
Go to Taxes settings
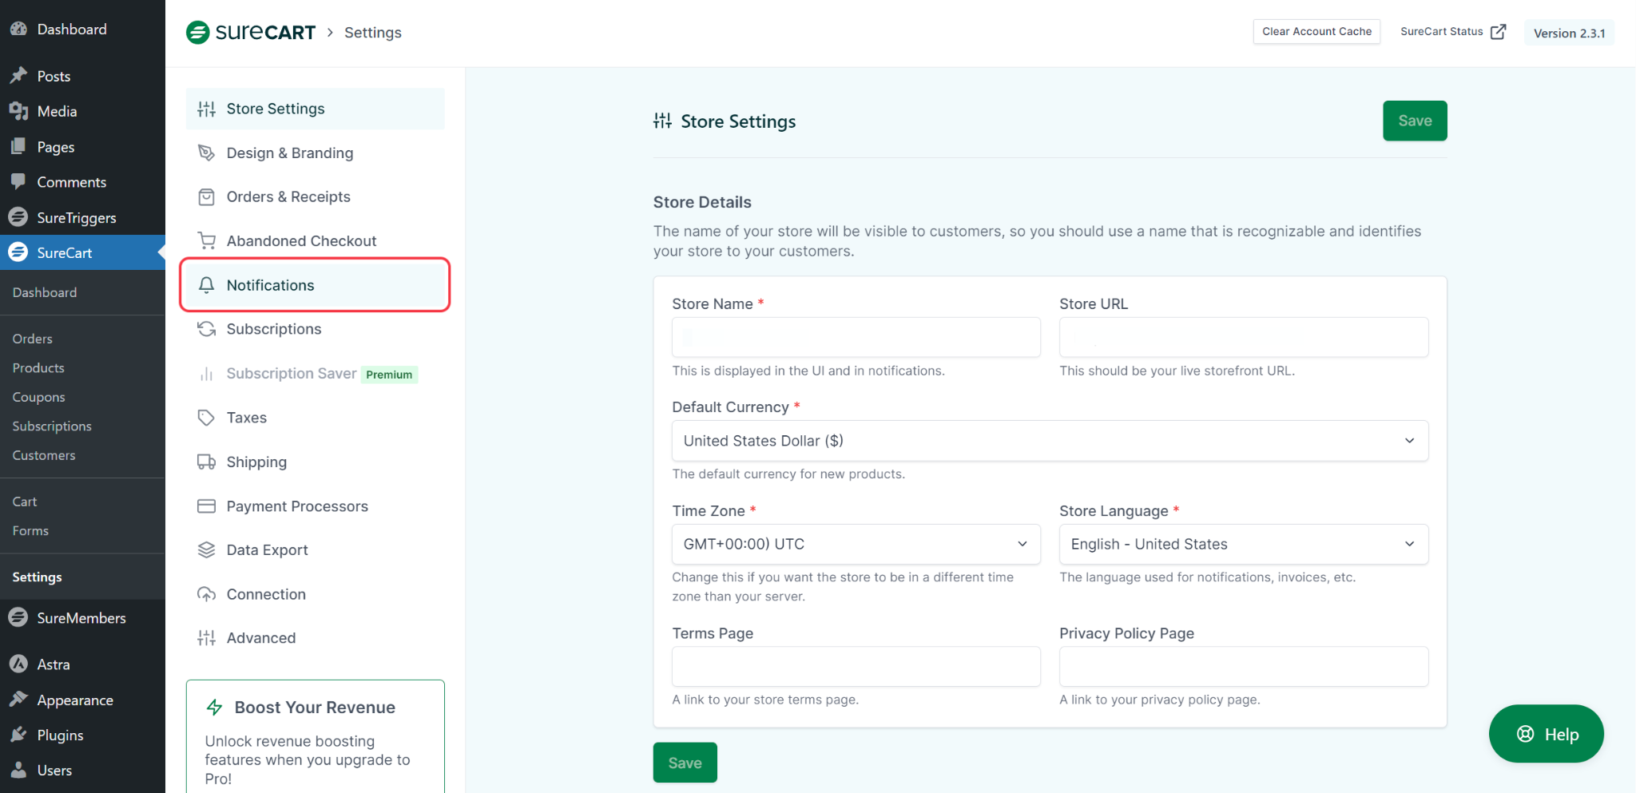tap(315, 418)
